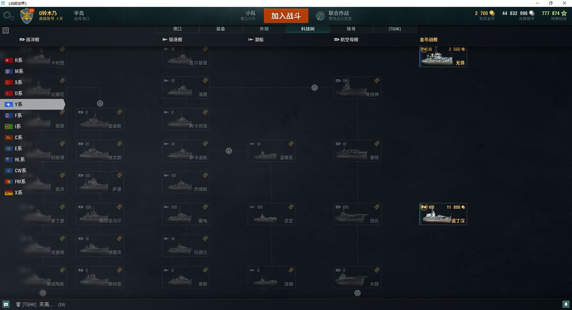Open the settings gear icon

[8, 16]
